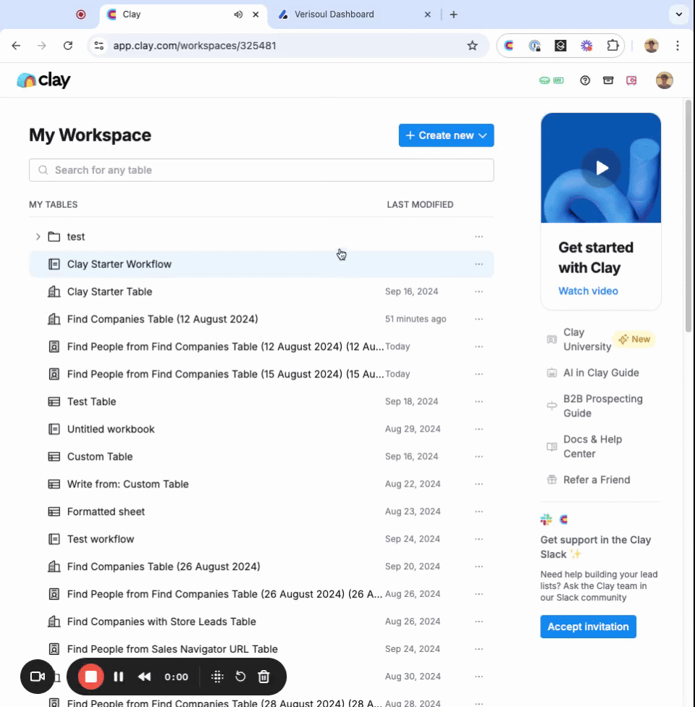Open a new browser tab
The width and height of the screenshot is (695, 707).
[454, 14]
